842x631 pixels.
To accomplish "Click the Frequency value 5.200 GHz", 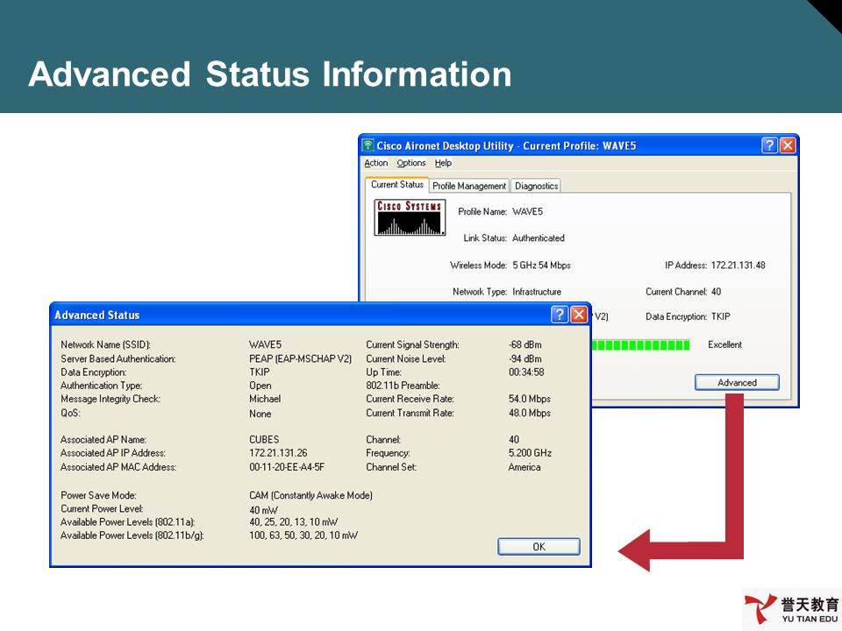I will [x=530, y=453].
